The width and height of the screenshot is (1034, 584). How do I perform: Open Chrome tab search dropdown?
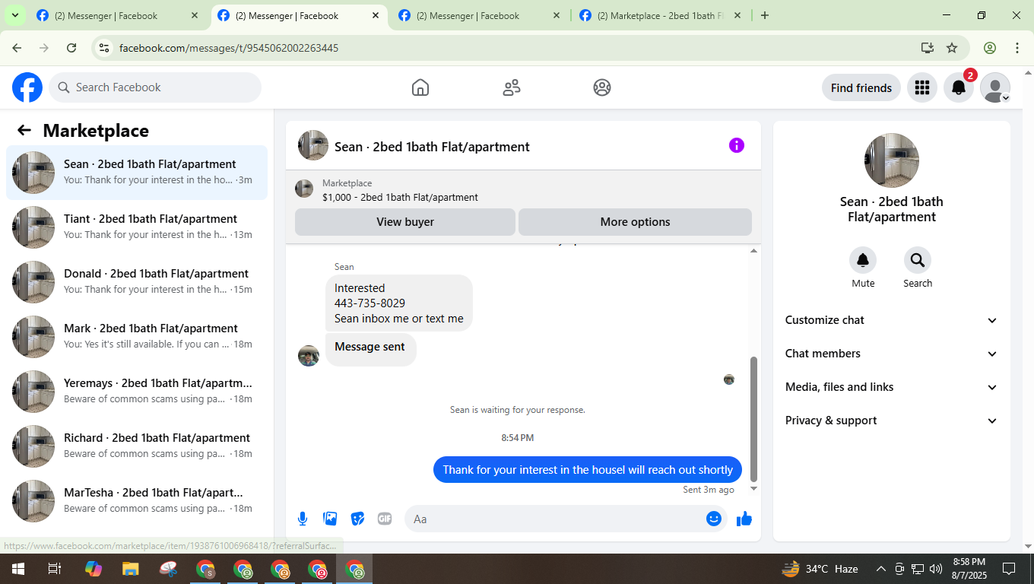pos(14,15)
